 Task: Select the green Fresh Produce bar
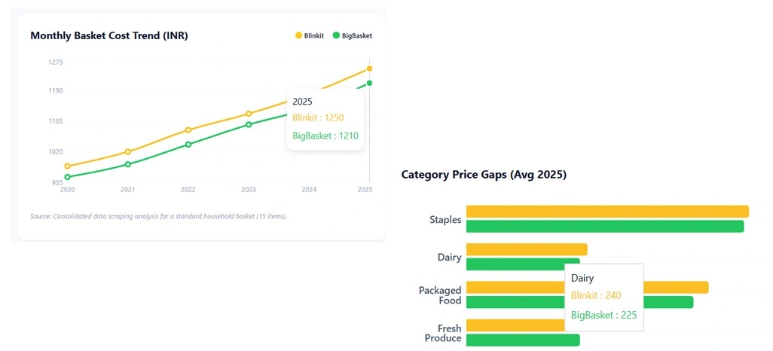click(523, 340)
